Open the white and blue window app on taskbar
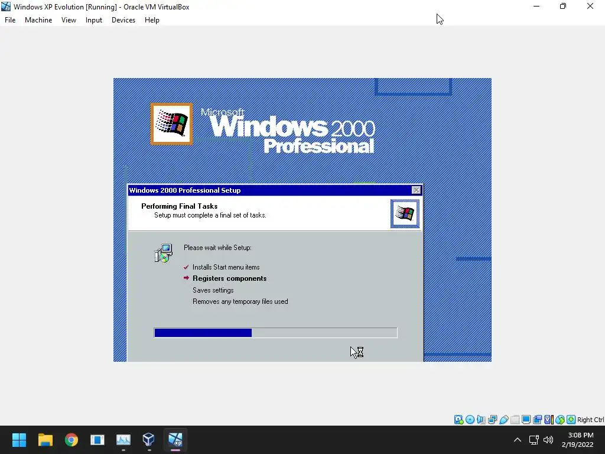This screenshot has height=454, width=605. (97, 439)
